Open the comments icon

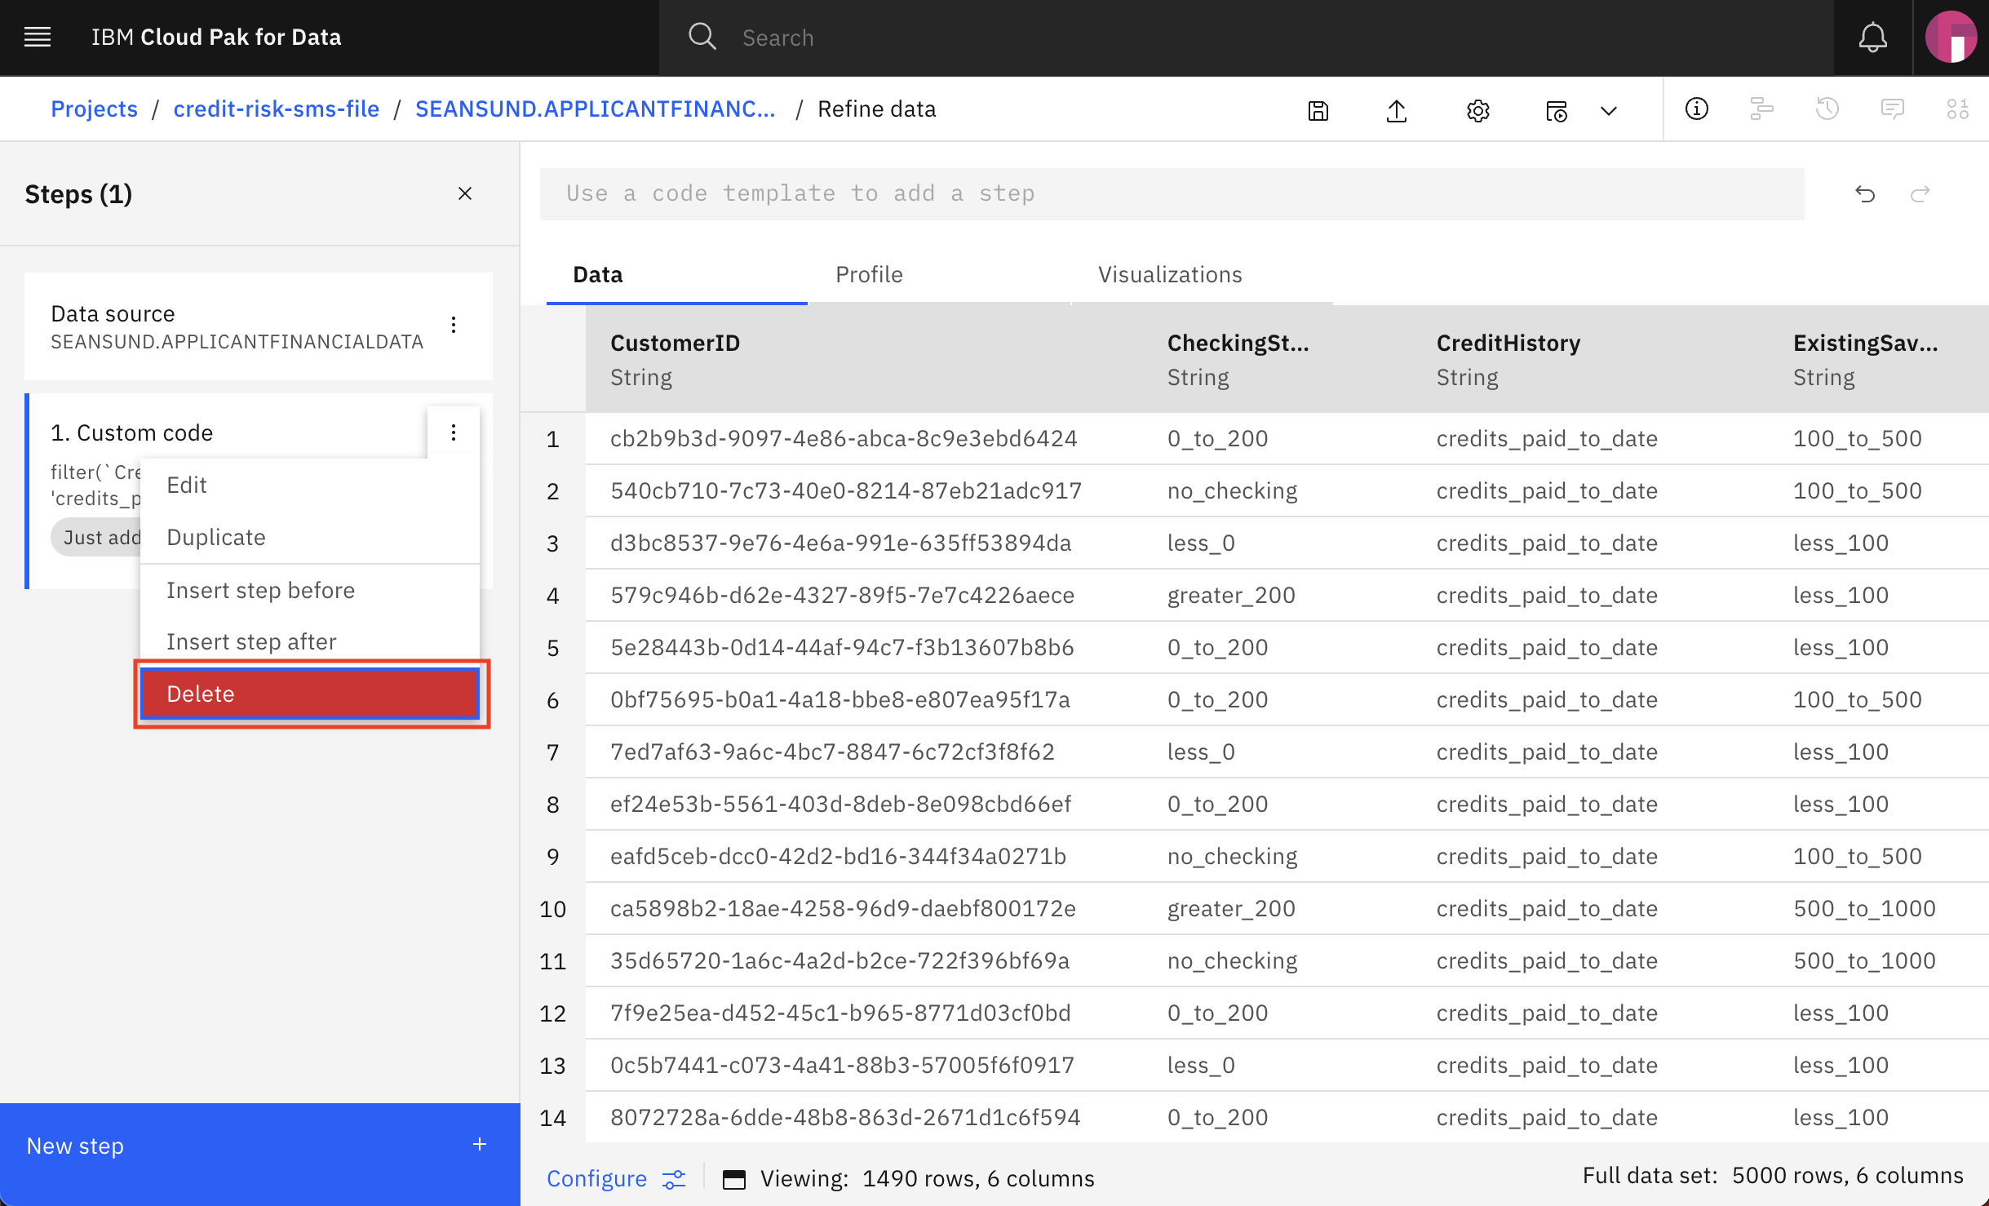1892,109
